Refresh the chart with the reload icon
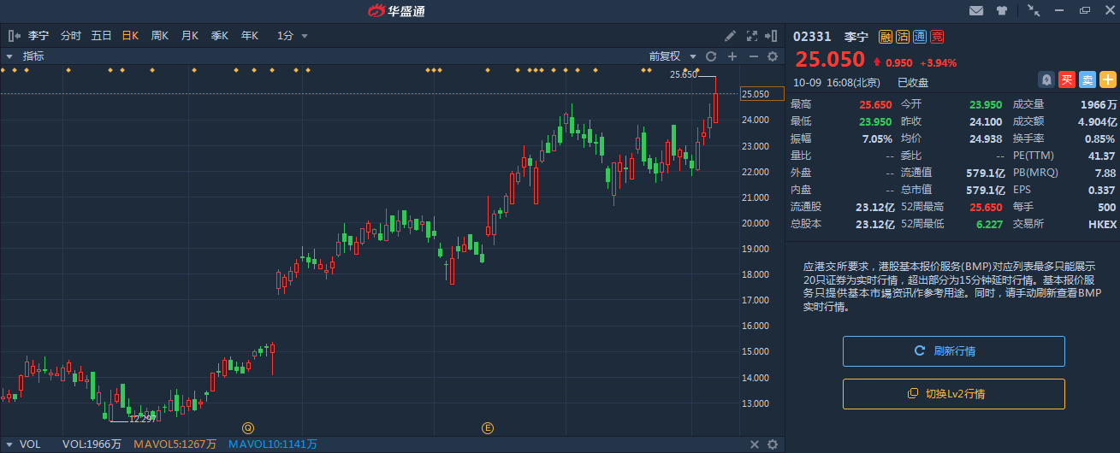The width and height of the screenshot is (1120, 453). (x=709, y=56)
